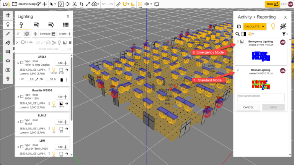Toggle the yellow light bulb in Activity panel

(x=273, y=26)
